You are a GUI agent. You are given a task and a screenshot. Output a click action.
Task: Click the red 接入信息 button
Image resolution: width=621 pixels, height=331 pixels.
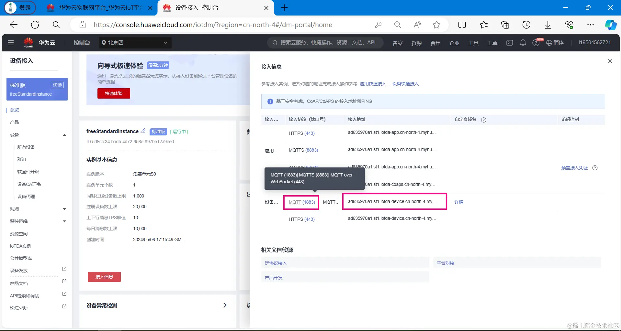click(104, 277)
